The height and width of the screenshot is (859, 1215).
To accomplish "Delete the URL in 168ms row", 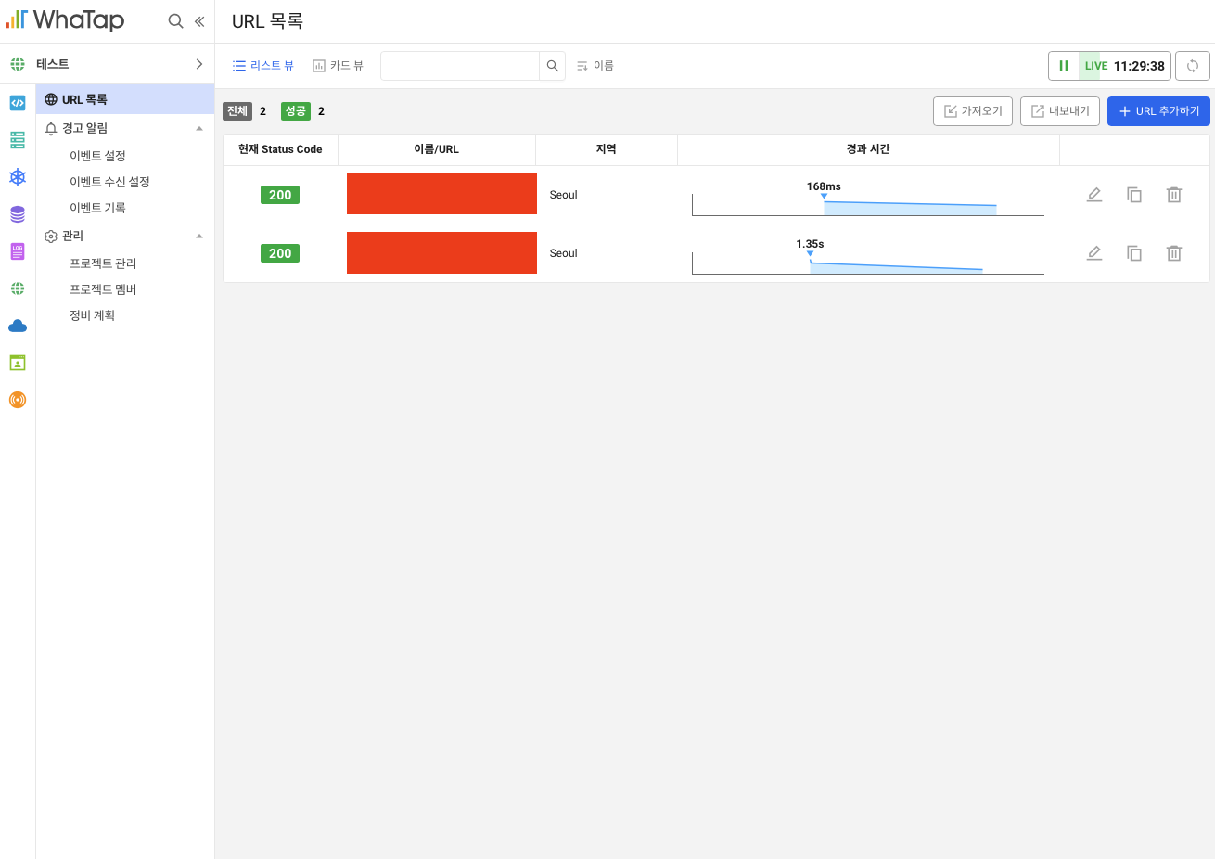I will pyautogui.click(x=1174, y=195).
